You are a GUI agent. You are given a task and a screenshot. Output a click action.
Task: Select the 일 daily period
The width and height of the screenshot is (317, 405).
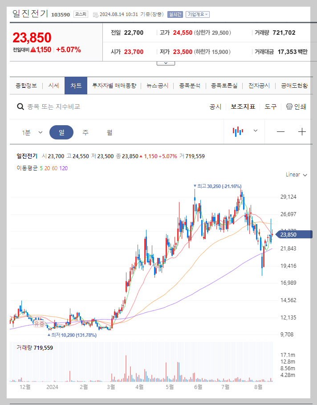pos(61,132)
